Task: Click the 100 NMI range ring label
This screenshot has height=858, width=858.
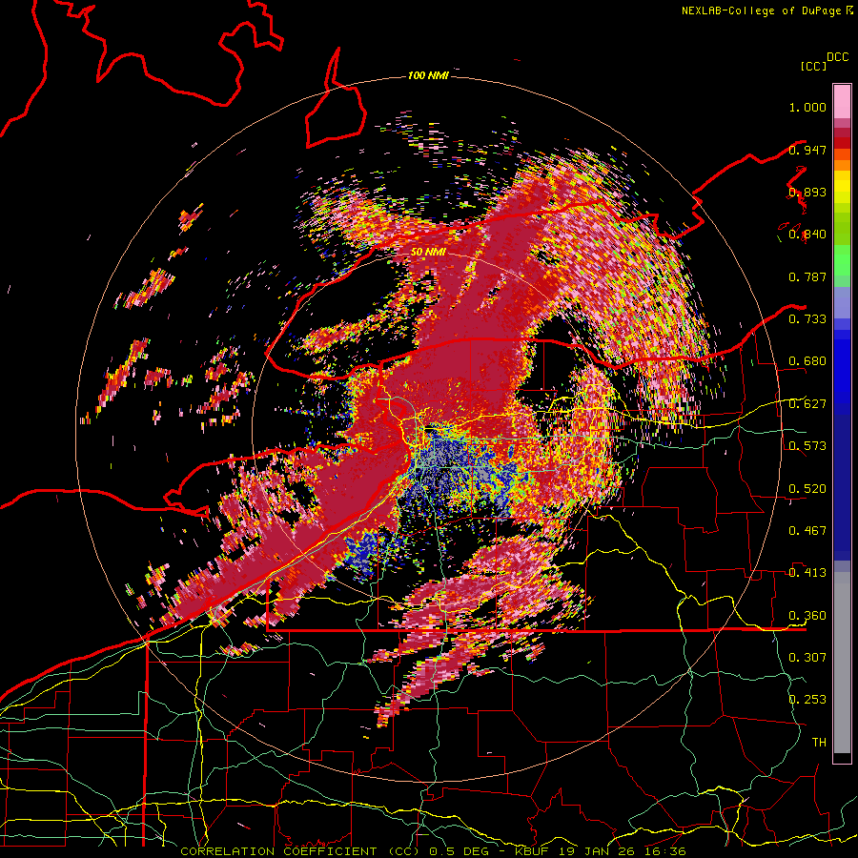Action: 428,75
